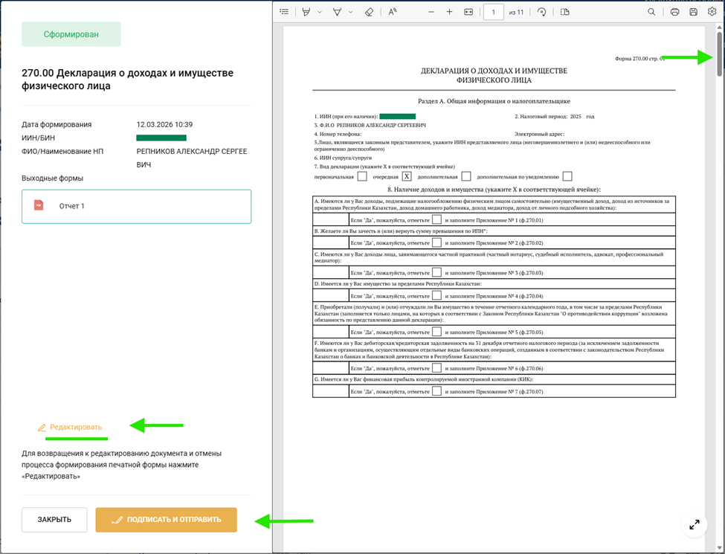Open output form 'Отчет 1'

(136, 206)
